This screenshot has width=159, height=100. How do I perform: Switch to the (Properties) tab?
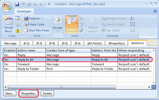pos(116,43)
